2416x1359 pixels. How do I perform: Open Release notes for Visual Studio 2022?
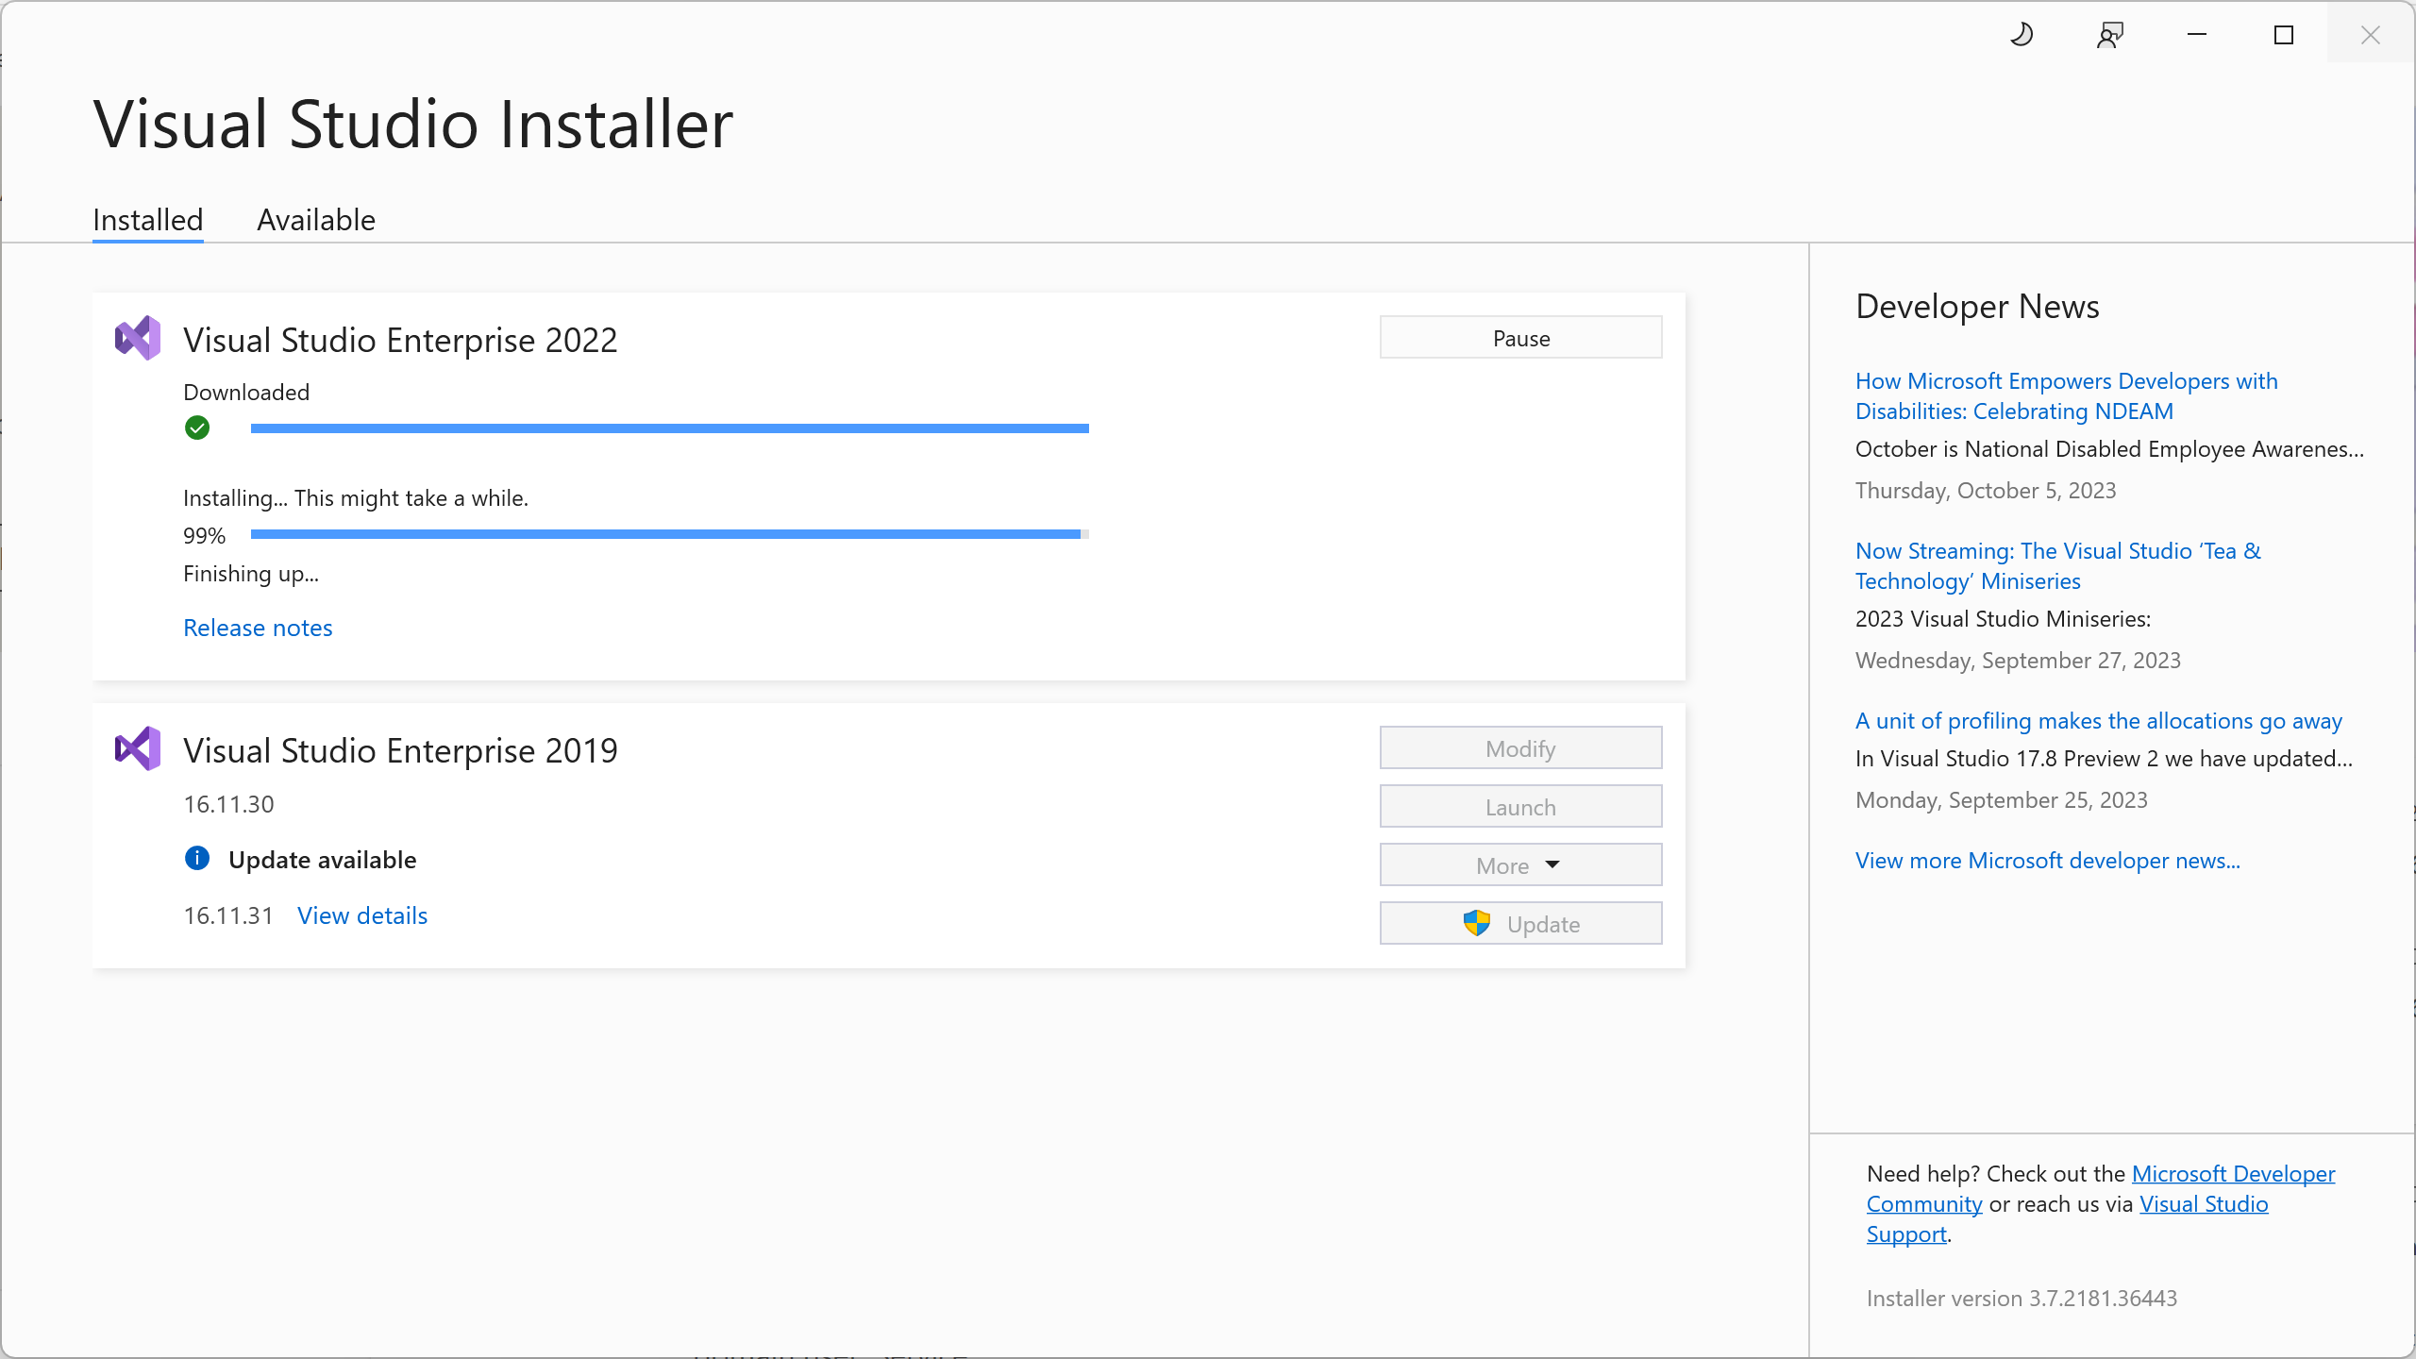pos(257,627)
